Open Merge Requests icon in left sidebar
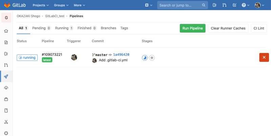 (6, 65)
